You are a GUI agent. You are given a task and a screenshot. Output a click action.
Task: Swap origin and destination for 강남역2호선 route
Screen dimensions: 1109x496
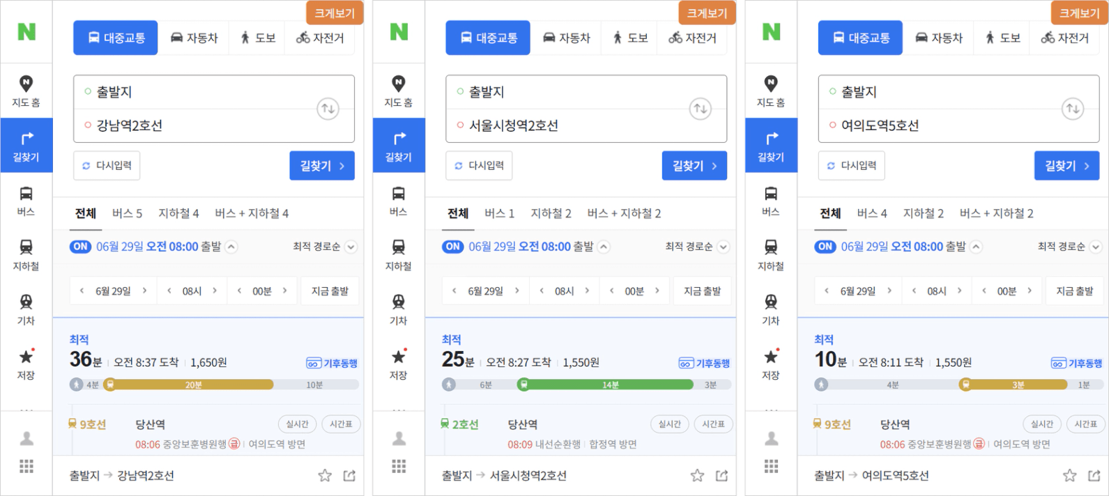point(328,109)
